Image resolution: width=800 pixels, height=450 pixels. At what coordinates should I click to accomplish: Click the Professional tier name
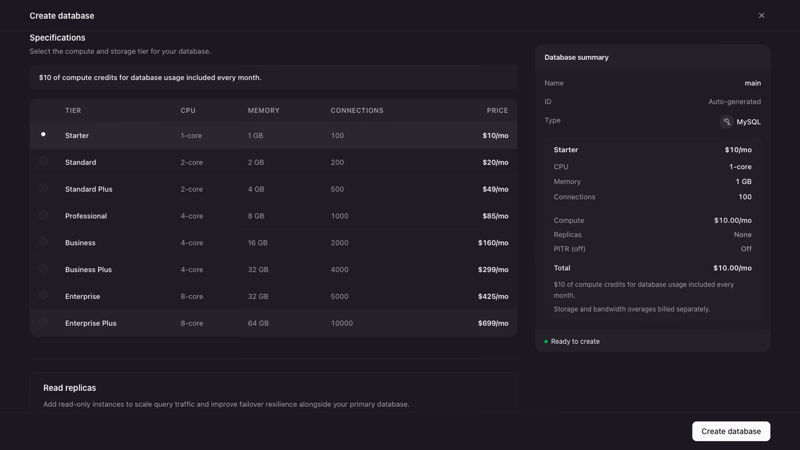pos(86,216)
